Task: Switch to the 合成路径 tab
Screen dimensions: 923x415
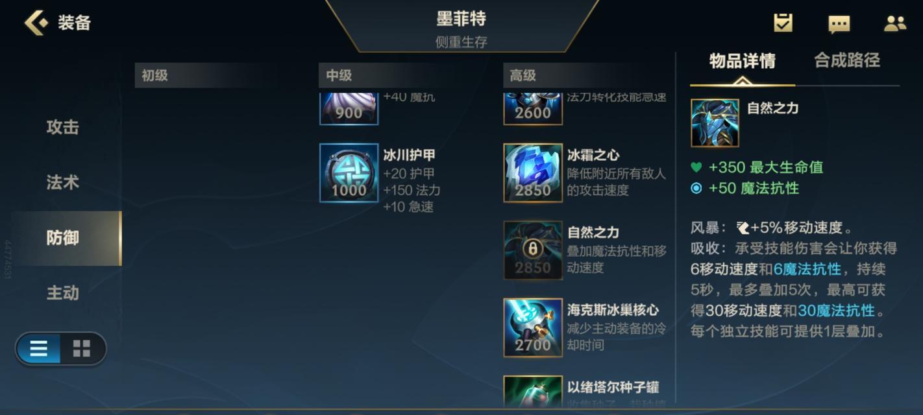Action: 847,60
